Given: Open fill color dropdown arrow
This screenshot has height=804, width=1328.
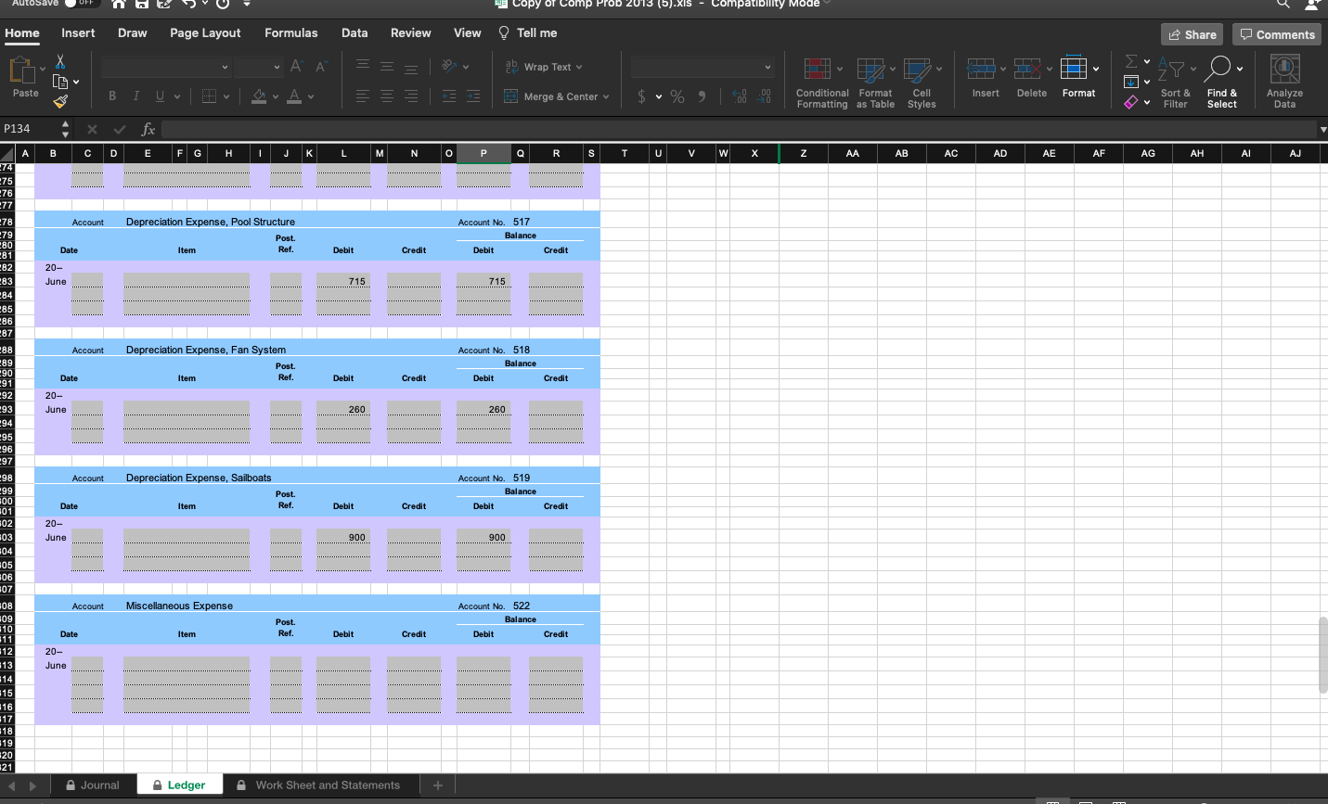Looking at the screenshot, I should 276,96.
